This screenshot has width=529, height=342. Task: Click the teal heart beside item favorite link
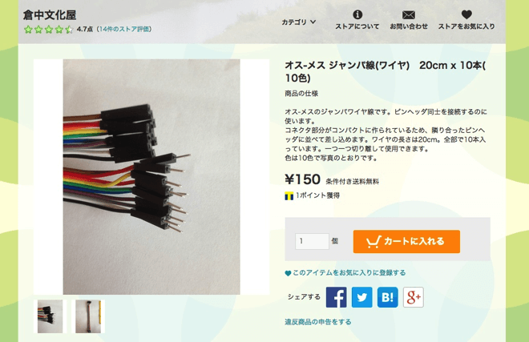[288, 273]
